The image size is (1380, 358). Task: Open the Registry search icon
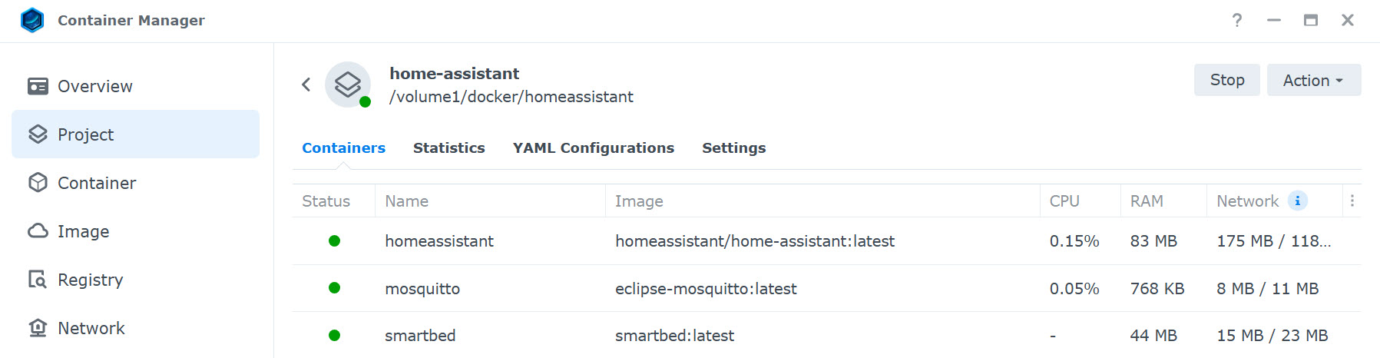coord(38,280)
